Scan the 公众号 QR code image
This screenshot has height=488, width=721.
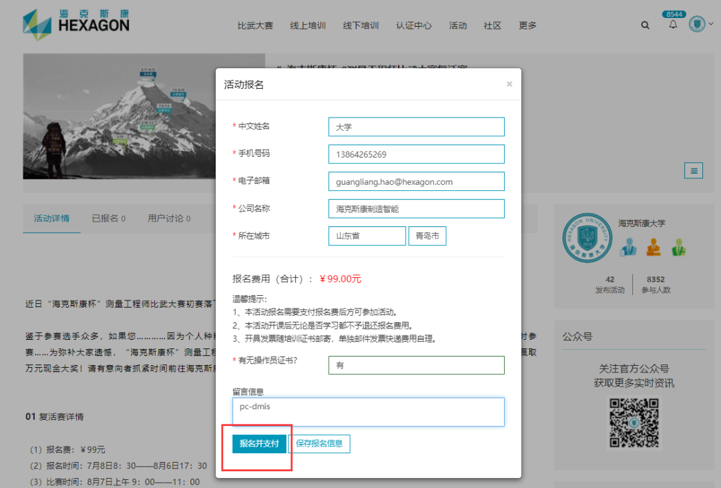pos(634,422)
